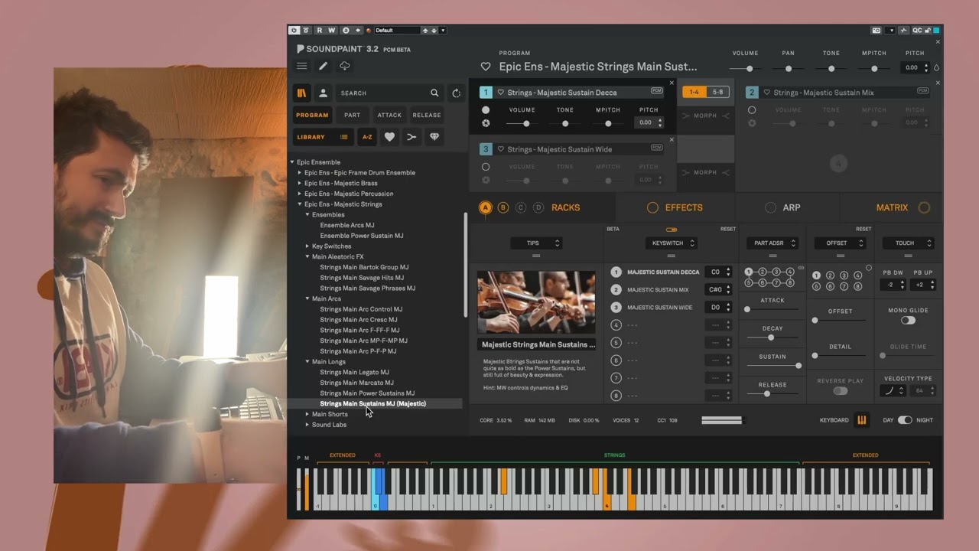The image size is (979, 551).
Task: Filter by favorites heart icon
Action: [389, 137]
